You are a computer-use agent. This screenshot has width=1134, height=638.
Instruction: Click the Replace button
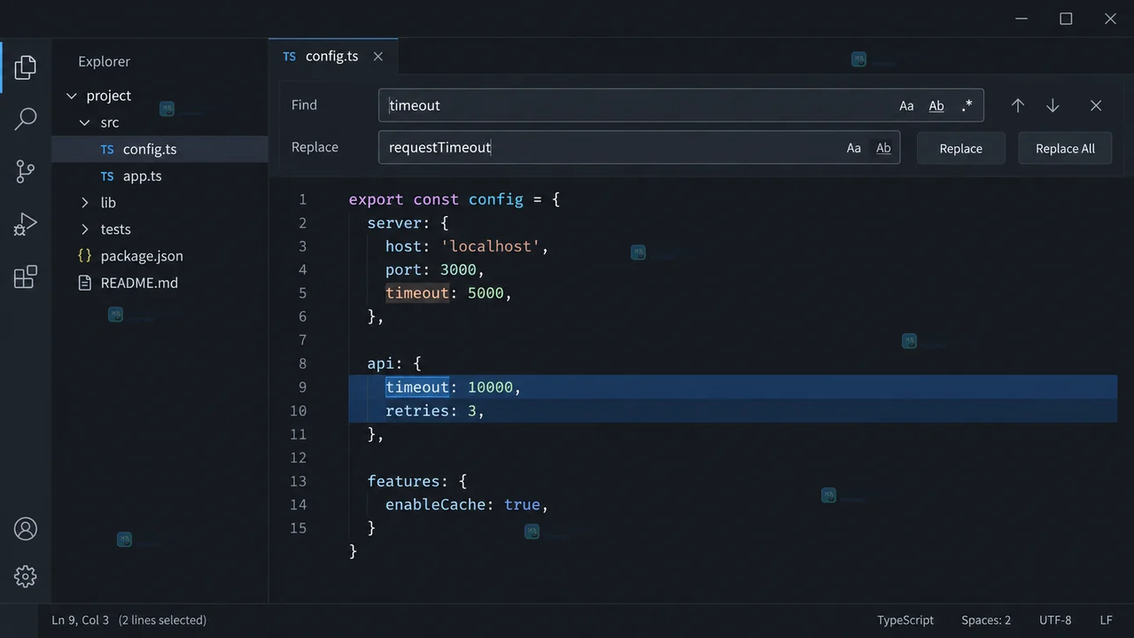[x=961, y=148]
